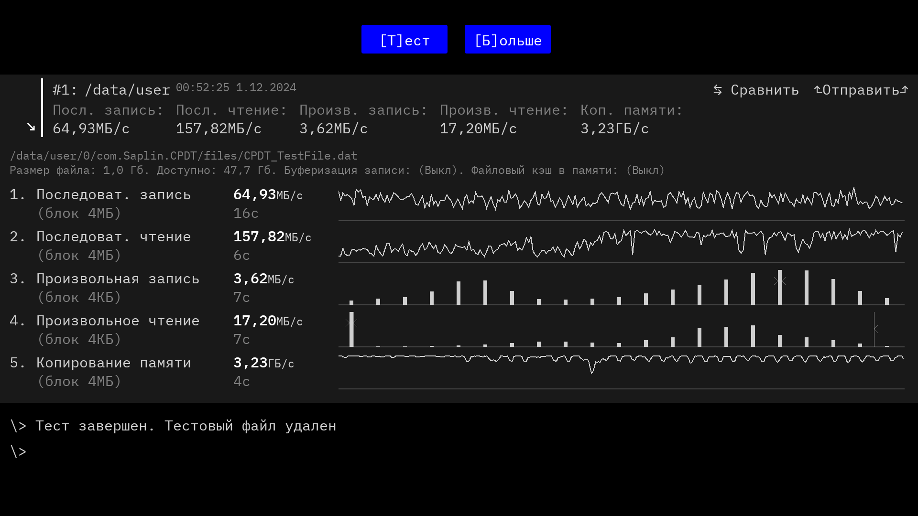This screenshot has width=918, height=516.
Task: Click the Отправить send label
Action: (x=861, y=90)
